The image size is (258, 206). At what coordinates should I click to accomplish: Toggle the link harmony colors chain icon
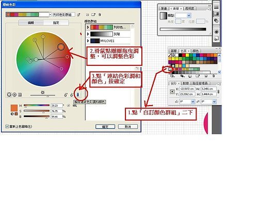78,94
